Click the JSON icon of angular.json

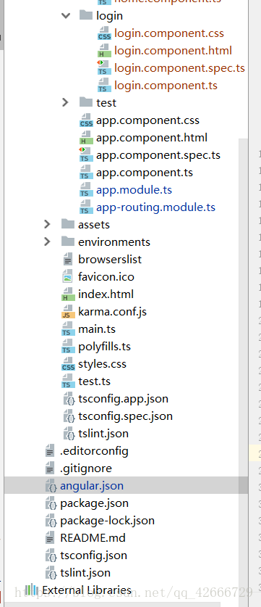[51, 486]
